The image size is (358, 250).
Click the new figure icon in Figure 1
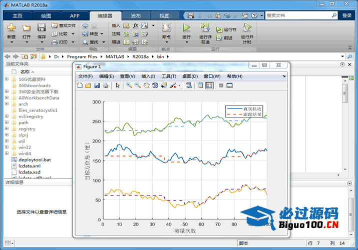(x=80, y=85)
